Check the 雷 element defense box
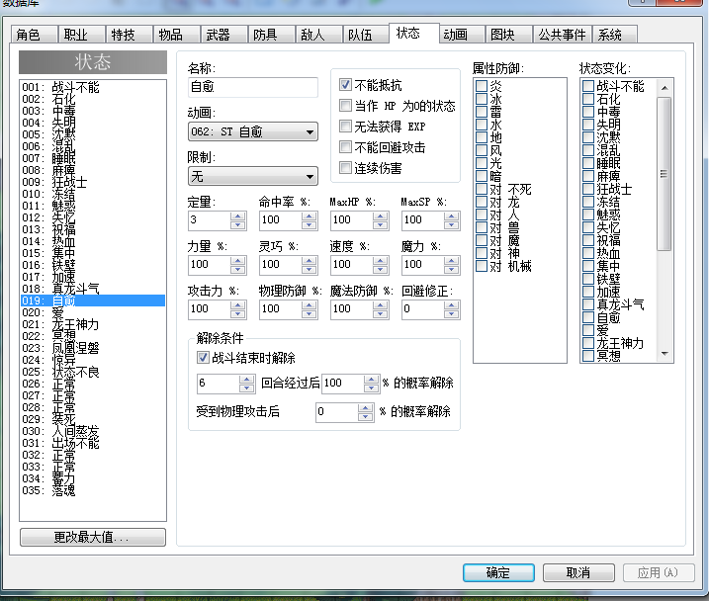This screenshot has width=709, height=601. point(482,112)
